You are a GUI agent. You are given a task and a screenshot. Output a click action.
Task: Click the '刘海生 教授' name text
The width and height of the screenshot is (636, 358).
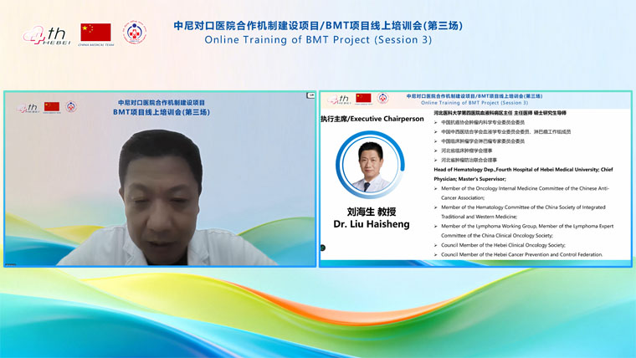click(x=370, y=212)
